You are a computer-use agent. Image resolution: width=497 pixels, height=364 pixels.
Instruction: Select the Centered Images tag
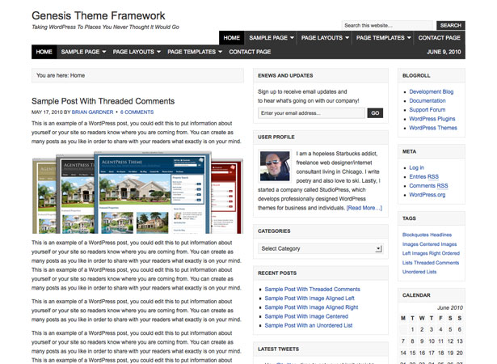pyautogui.click(x=438, y=244)
